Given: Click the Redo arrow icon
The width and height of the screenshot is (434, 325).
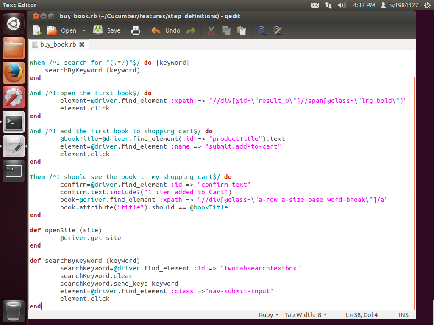Looking at the screenshot, I should pyautogui.click(x=191, y=30).
